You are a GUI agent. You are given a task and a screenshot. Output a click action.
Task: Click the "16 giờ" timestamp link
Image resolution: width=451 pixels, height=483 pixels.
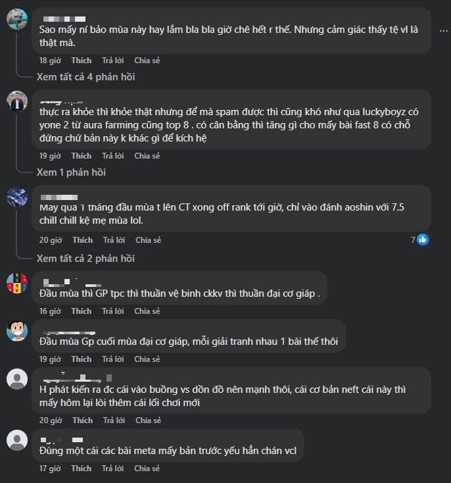49,311
